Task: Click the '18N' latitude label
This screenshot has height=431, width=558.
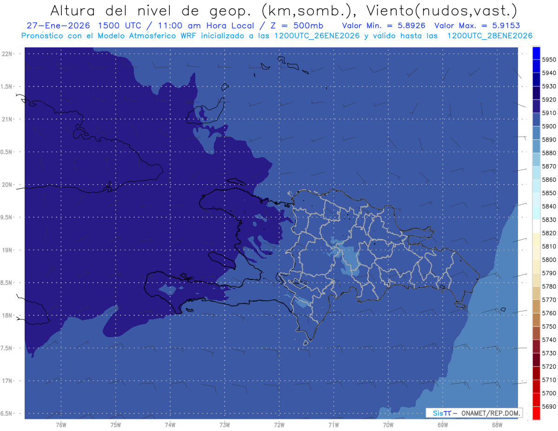Action: [7, 315]
